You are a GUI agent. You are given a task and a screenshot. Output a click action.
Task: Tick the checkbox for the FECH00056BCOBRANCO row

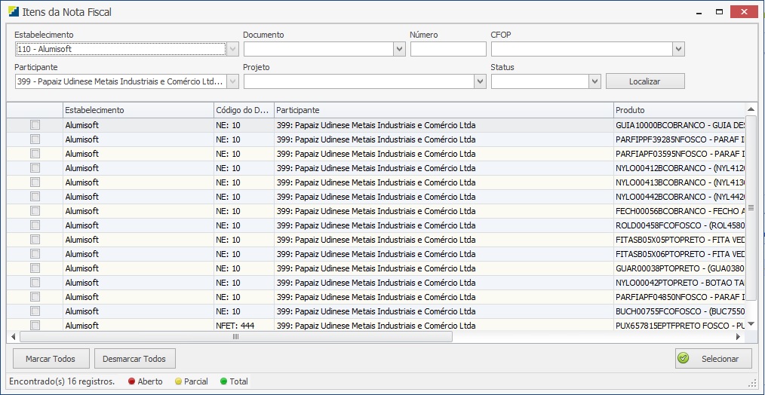point(35,211)
